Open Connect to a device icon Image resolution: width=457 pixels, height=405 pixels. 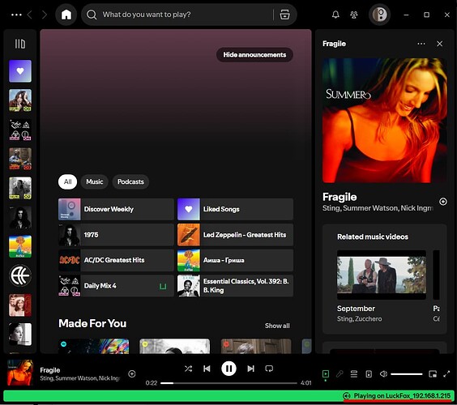(x=369, y=374)
